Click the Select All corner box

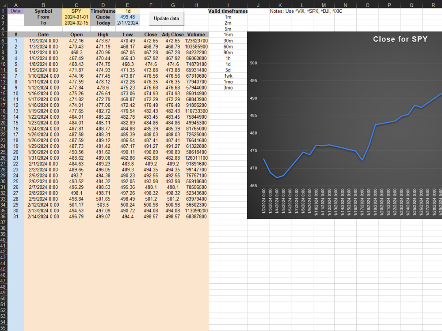point(4,5)
